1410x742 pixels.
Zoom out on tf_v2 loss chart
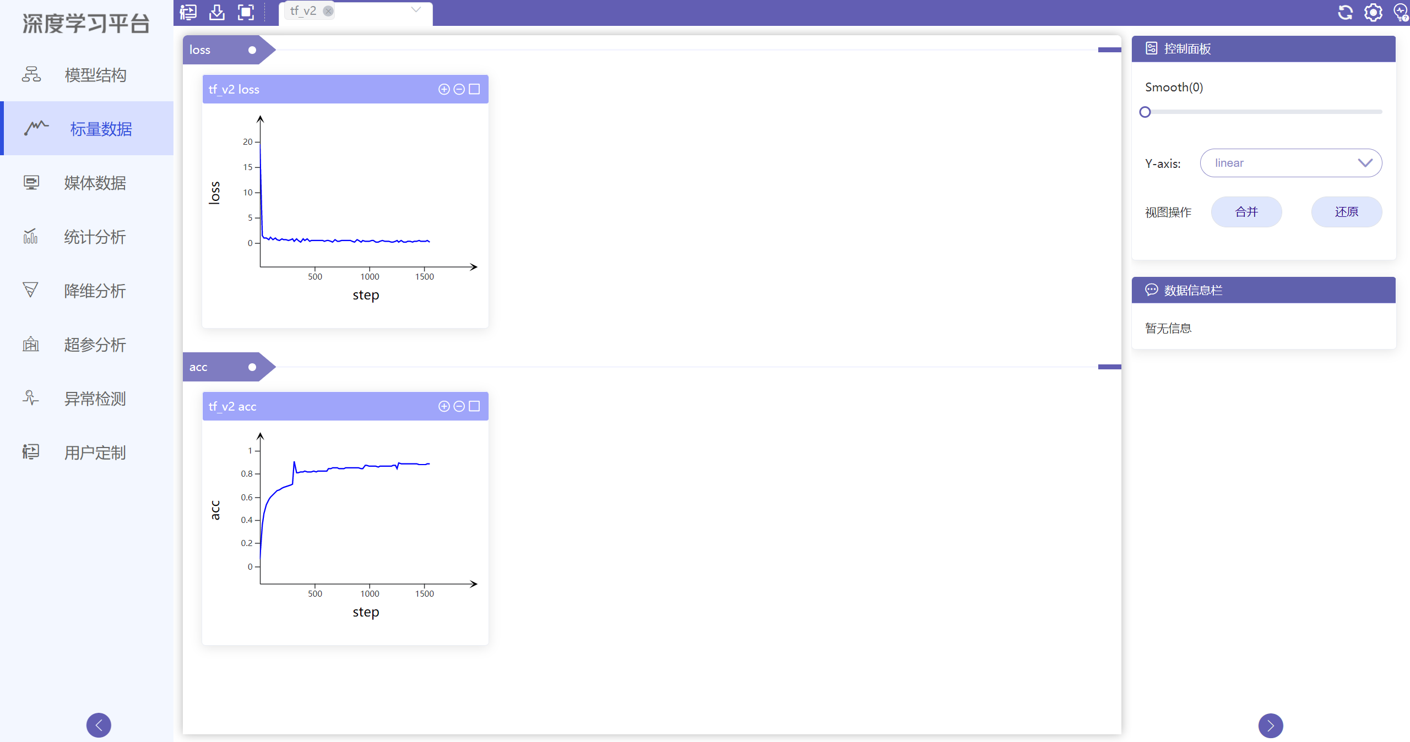(459, 89)
